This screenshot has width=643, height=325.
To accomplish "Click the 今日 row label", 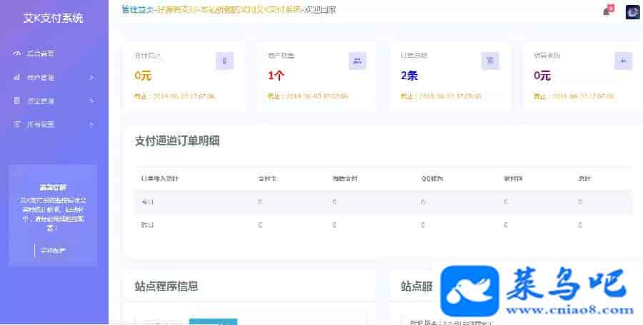I will [146, 202].
